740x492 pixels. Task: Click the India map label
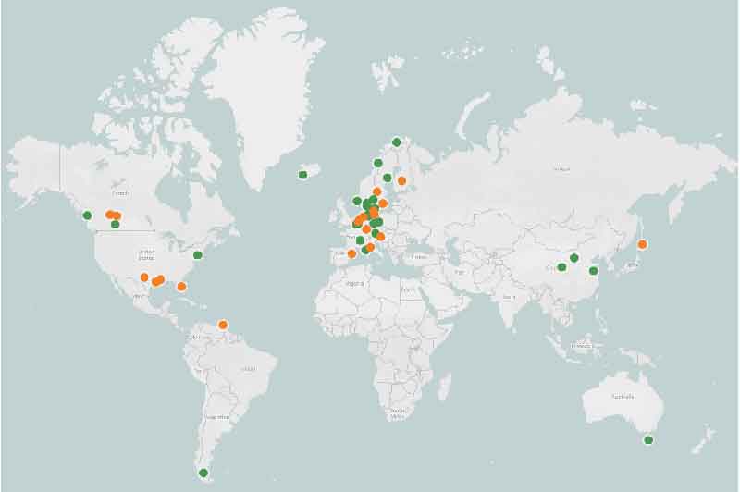[510, 297]
